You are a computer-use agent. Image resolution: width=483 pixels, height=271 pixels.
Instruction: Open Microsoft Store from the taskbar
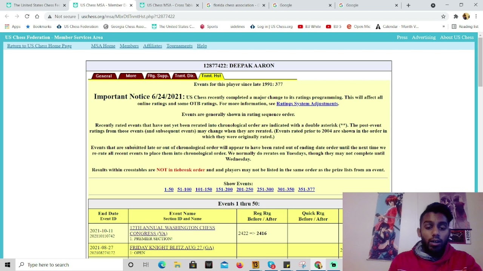(x=193, y=265)
